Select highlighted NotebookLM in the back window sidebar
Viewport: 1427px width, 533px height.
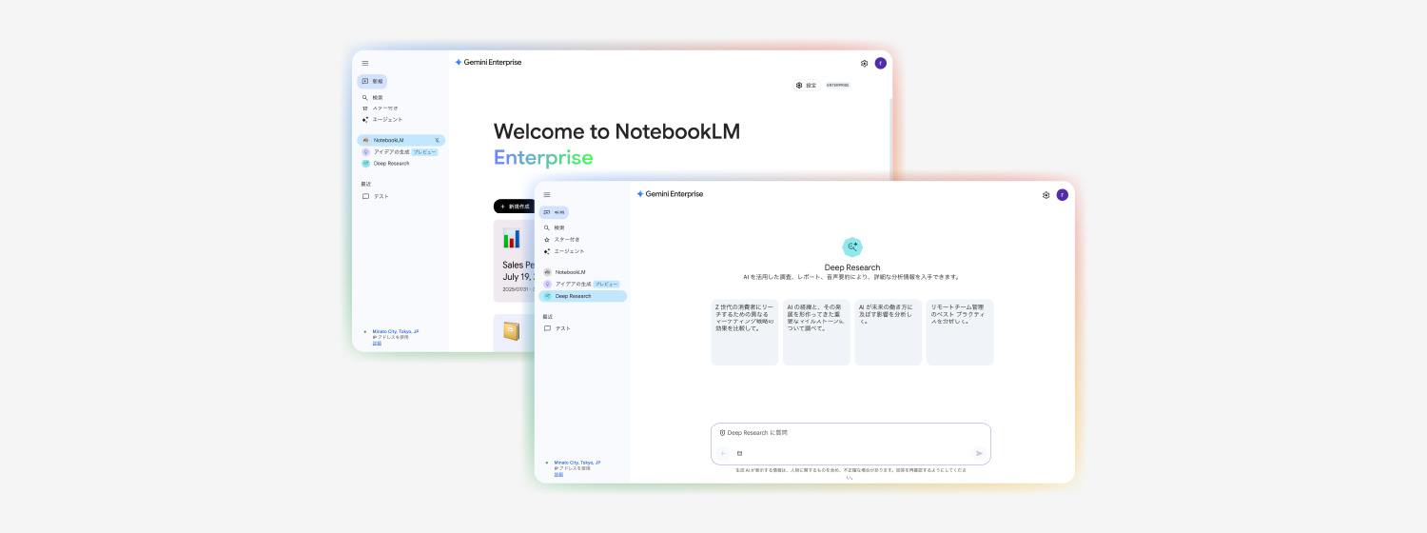coord(401,140)
